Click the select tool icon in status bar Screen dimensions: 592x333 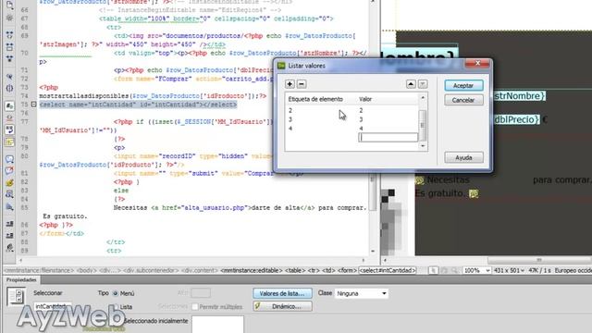433,270
